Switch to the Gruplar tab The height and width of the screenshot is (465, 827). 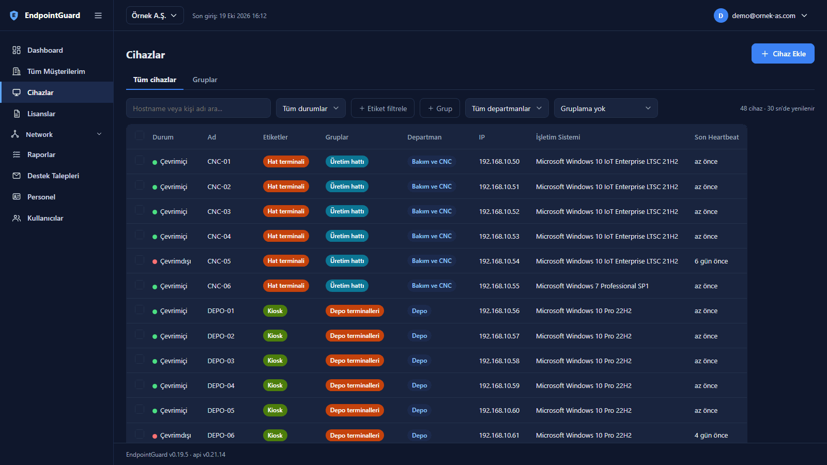click(x=205, y=80)
